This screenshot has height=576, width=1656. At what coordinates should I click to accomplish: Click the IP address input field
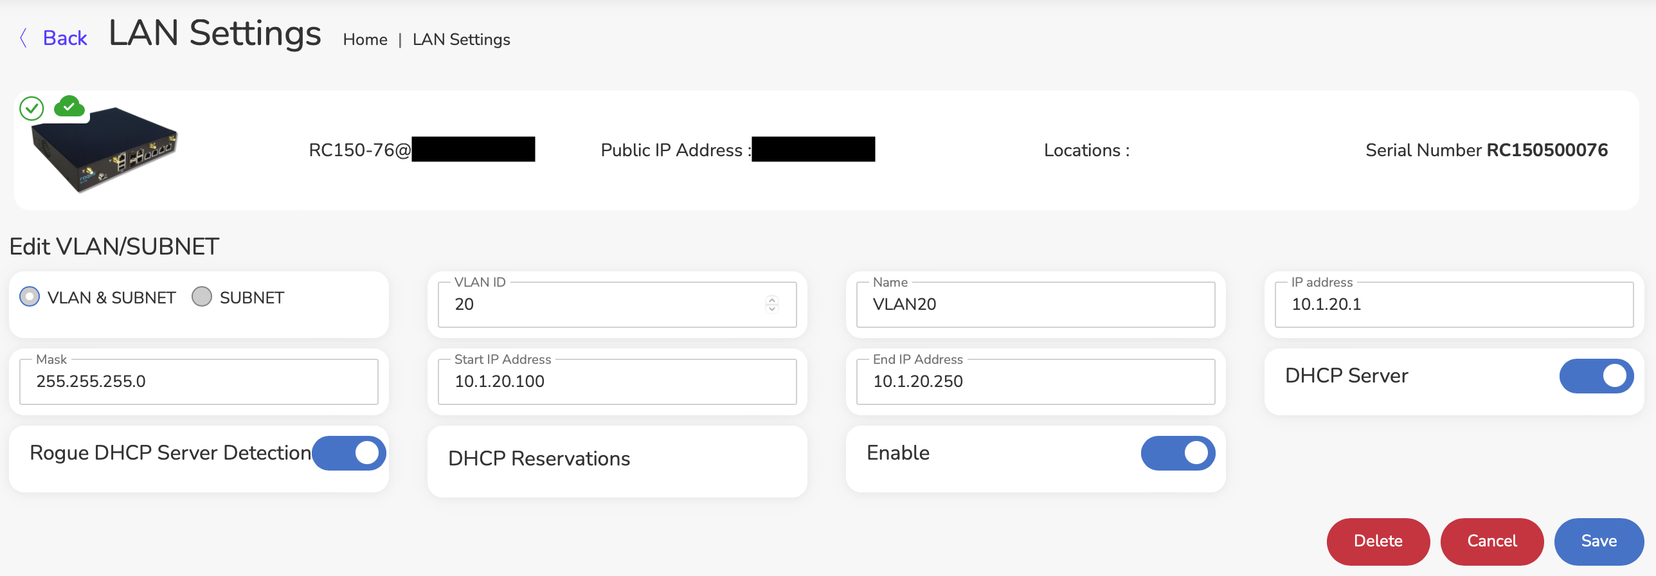1454,305
